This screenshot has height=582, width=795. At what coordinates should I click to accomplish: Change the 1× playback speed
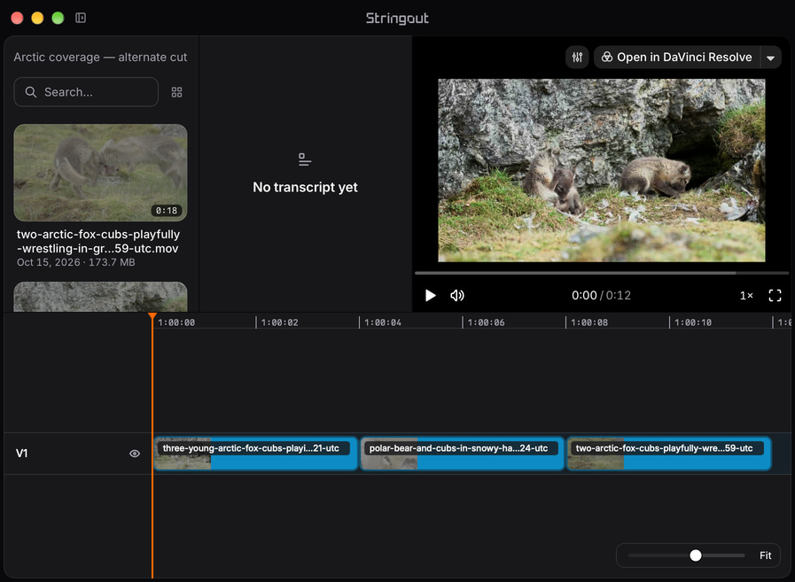[x=746, y=296]
